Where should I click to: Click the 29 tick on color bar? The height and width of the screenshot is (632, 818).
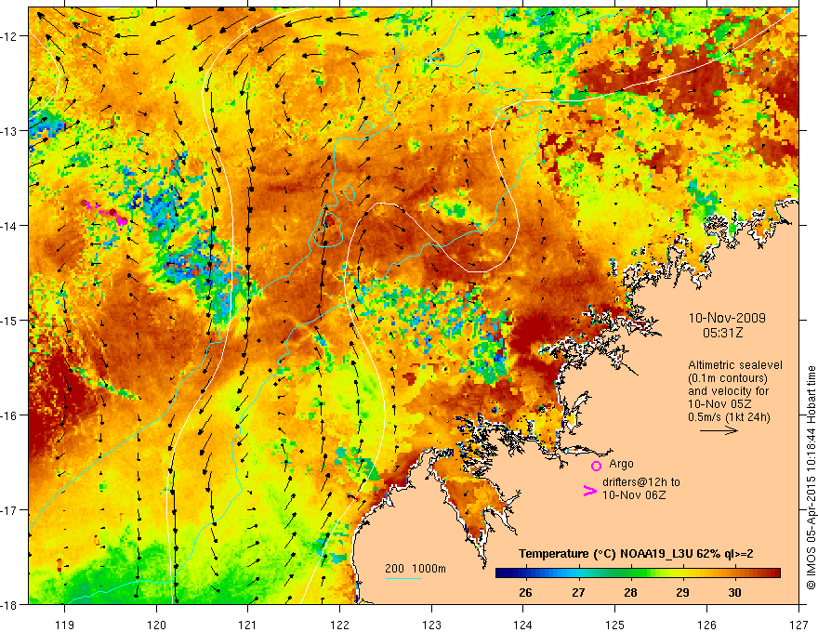tap(682, 592)
